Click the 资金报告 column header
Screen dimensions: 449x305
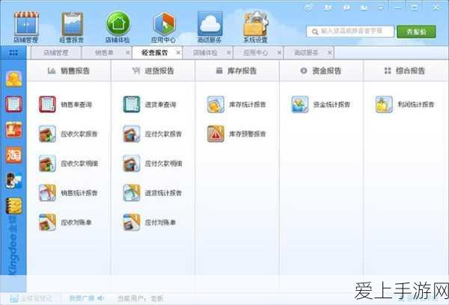[x=321, y=71]
